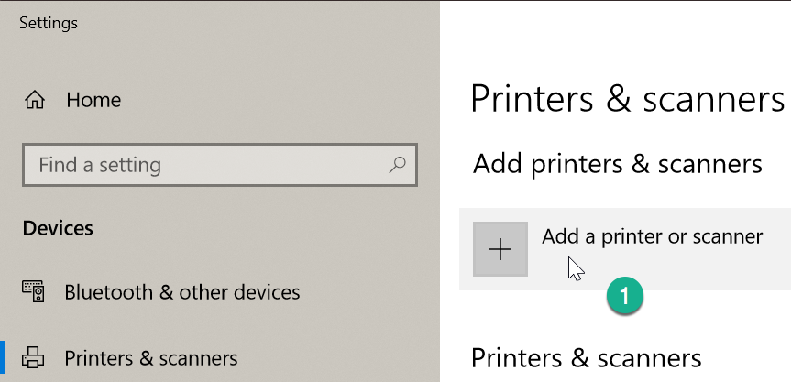This screenshot has width=791, height=382.
Task: Click the Add printers & scanners subheading
Action: pyautogui.click(x=618, y=164)
